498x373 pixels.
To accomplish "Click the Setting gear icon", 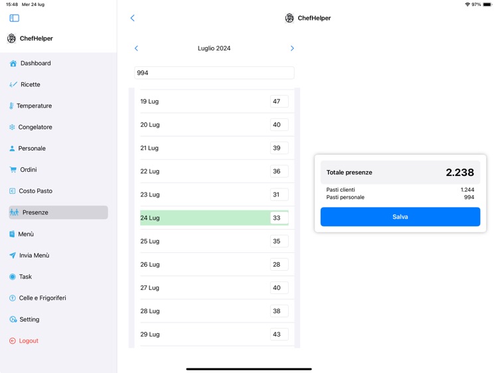I will point(13,319).
